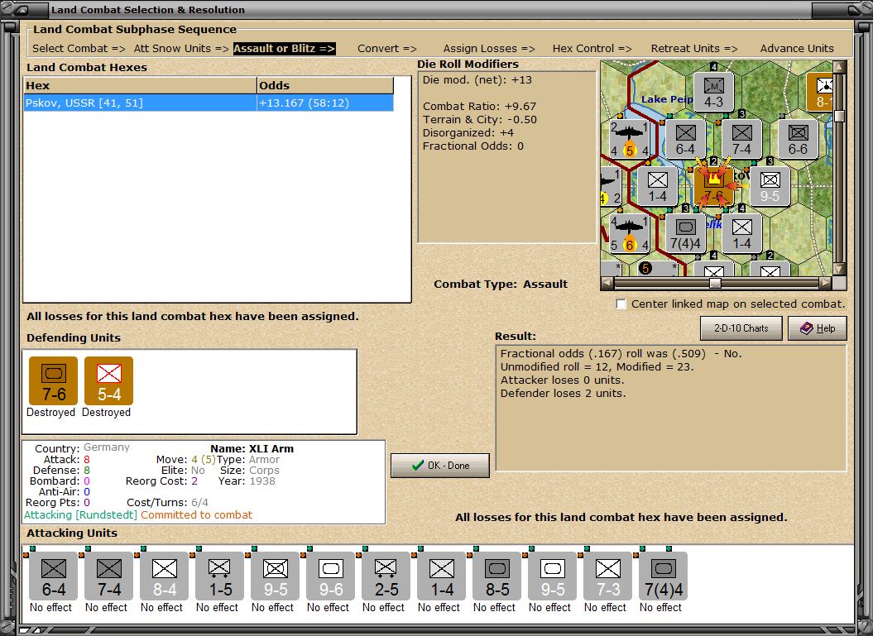This screenshot has height=636, width=873.
Task: Click the Hex column header
Action: click(140, 86)
